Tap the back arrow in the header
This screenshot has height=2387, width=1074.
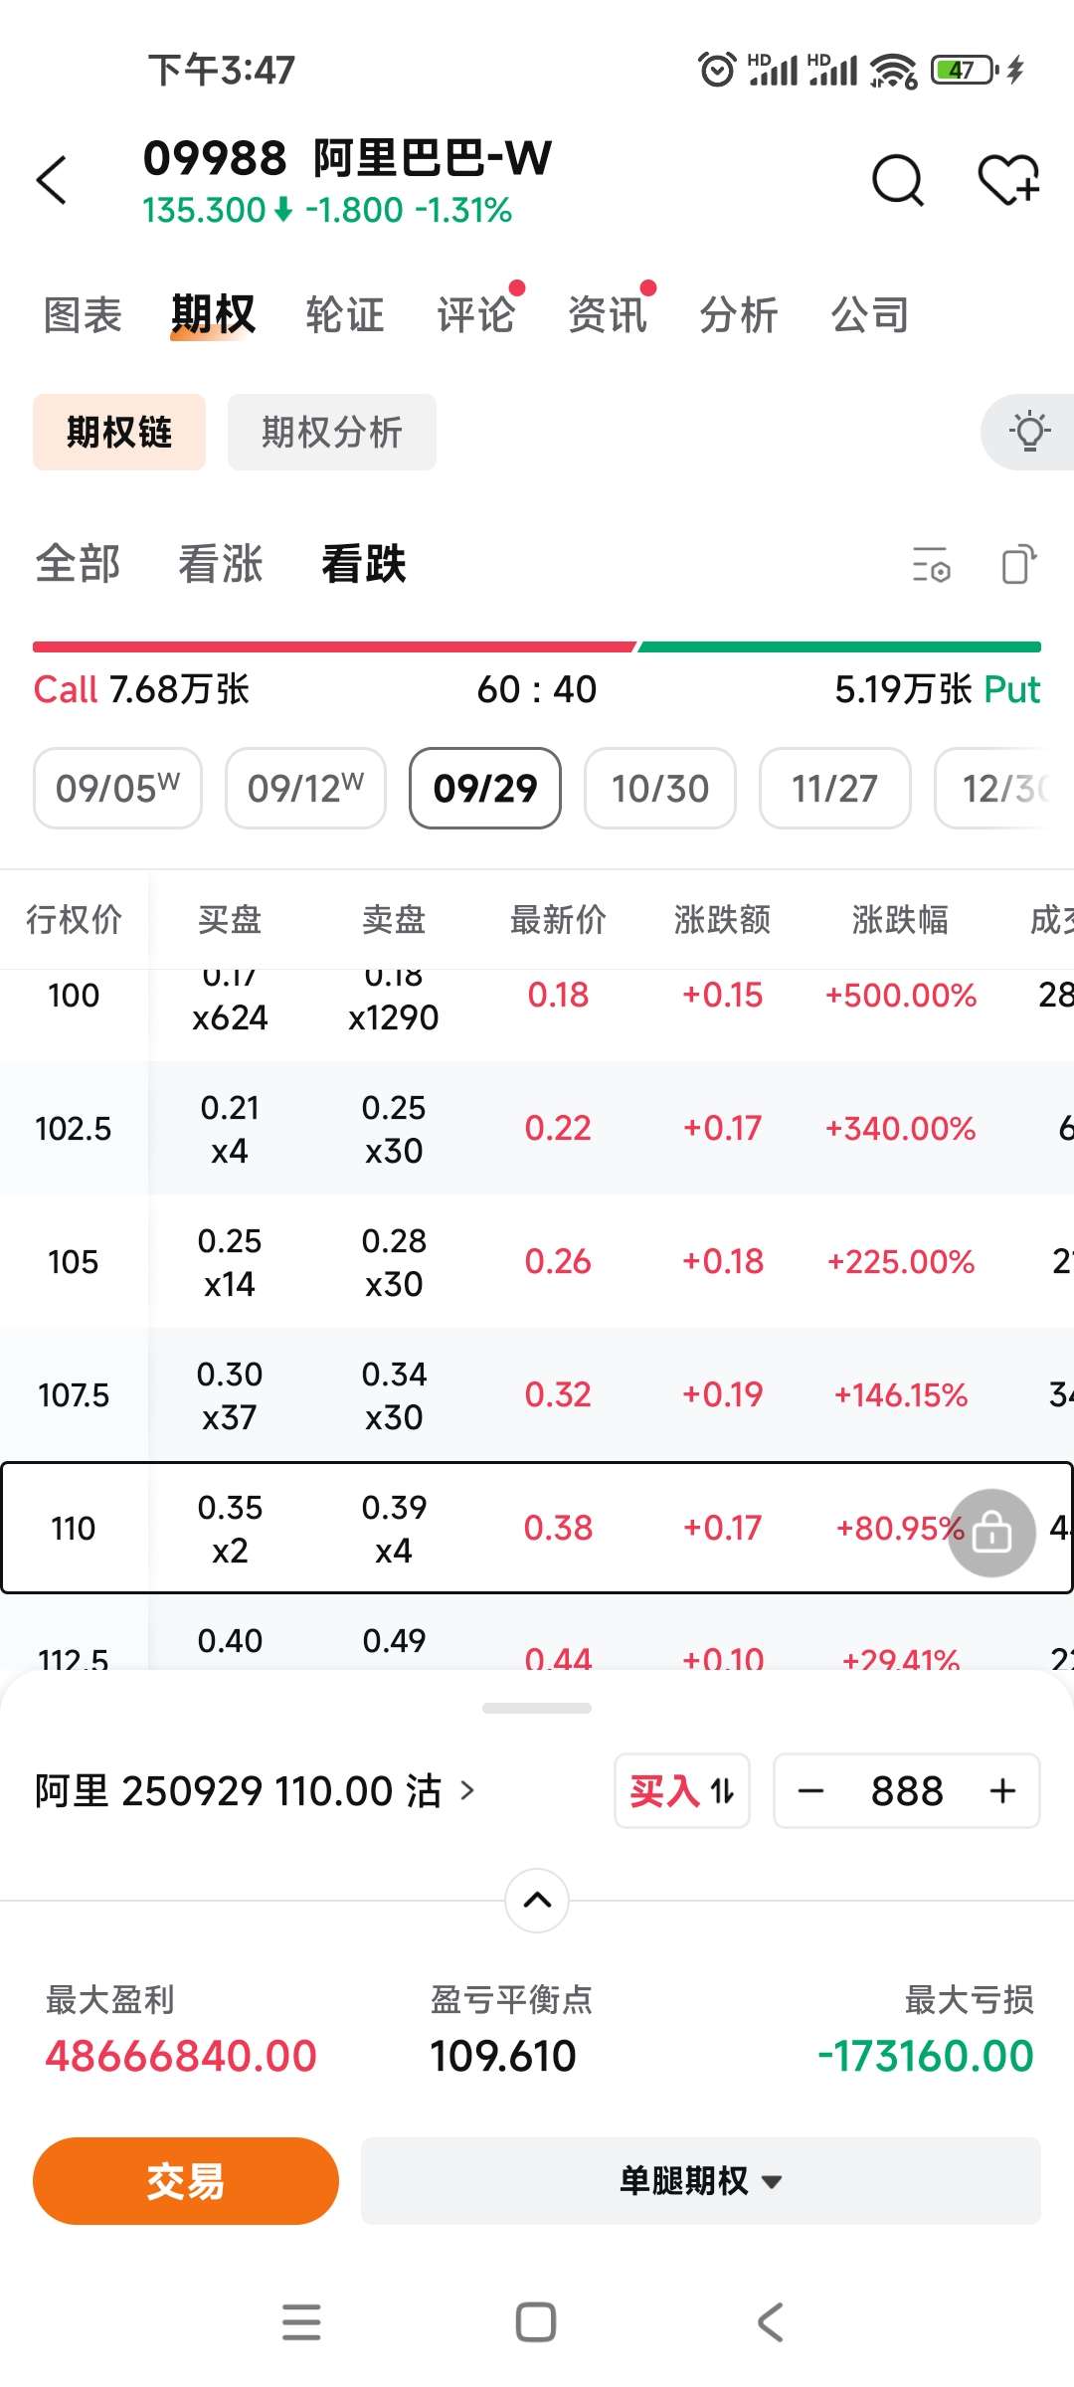(x=52, y=180)
